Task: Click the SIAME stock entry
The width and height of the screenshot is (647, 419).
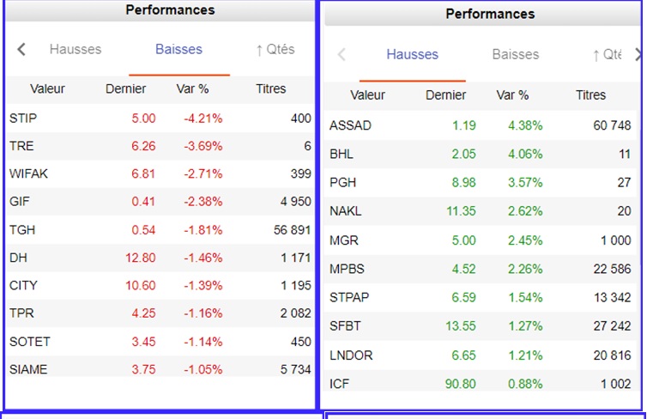Action: [x=28, y=369]
